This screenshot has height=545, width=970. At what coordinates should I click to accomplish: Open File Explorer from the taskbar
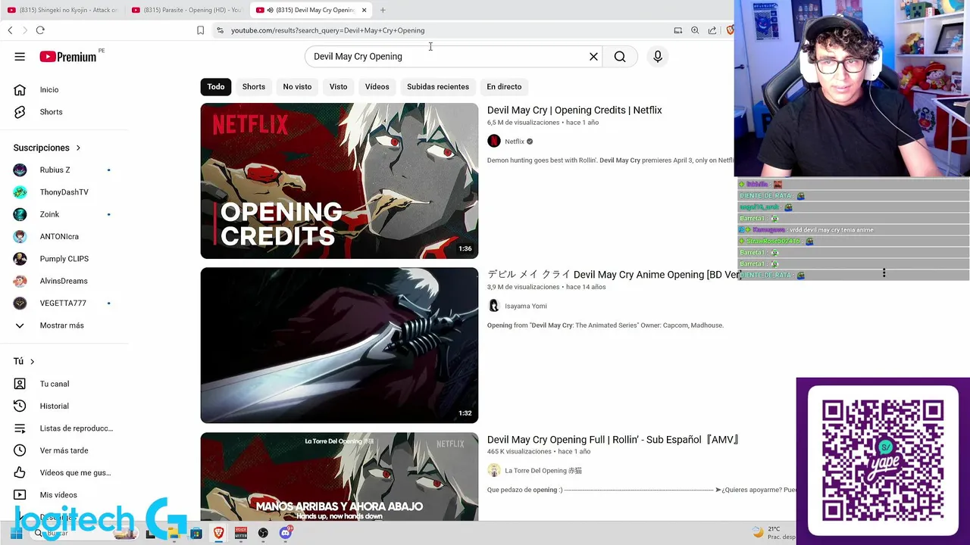point(174,533)
